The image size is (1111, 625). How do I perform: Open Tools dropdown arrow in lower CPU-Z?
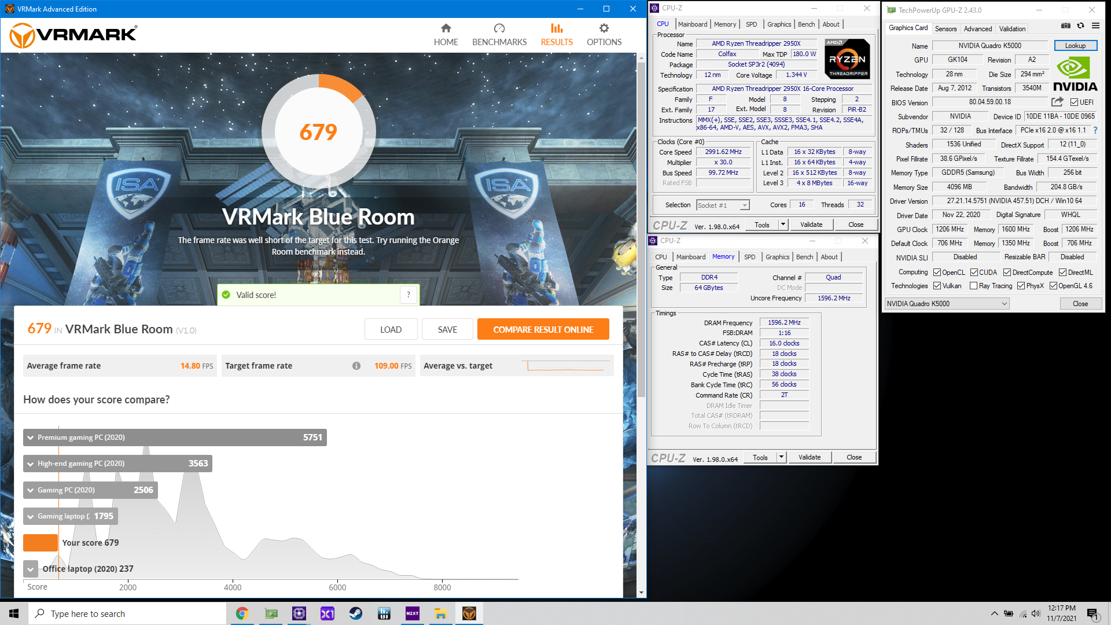[x=781, y=457]
